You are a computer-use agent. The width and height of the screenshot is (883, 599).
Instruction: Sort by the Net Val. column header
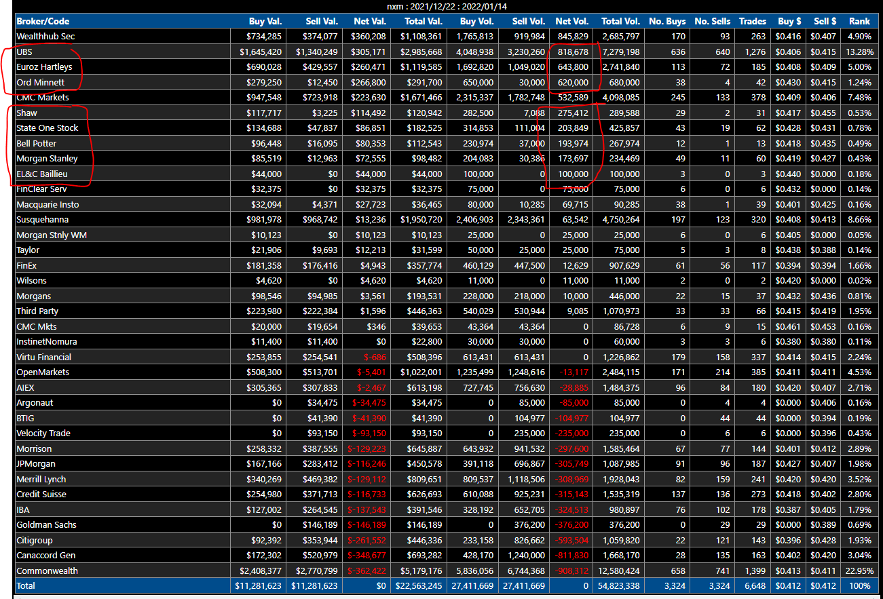click(370, 21)
